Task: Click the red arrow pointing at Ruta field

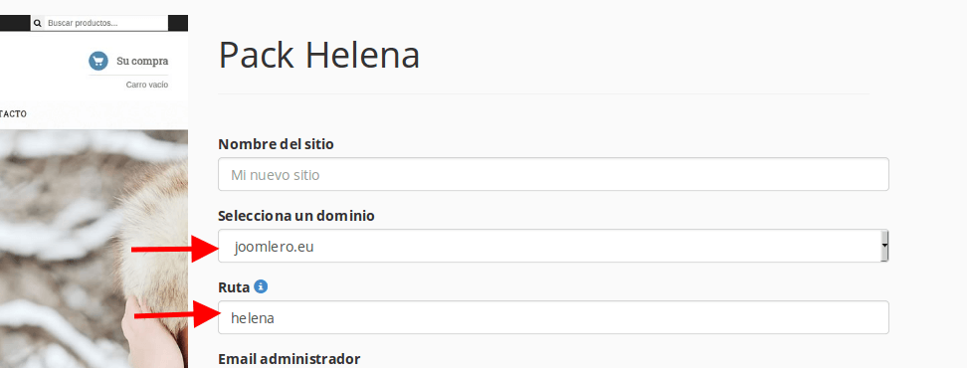Action: (176, 315)
